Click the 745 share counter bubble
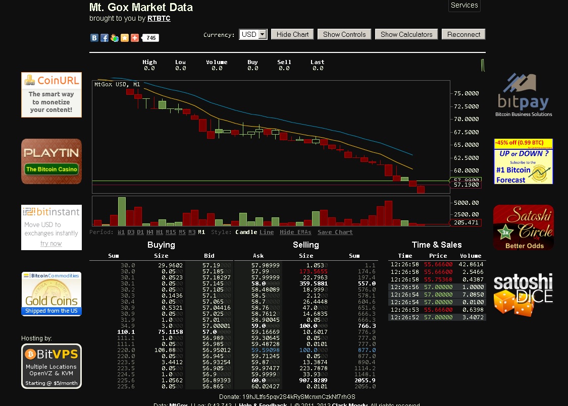Screen dimensions: 568x406 pyautogui.click(x=150, y=38)
